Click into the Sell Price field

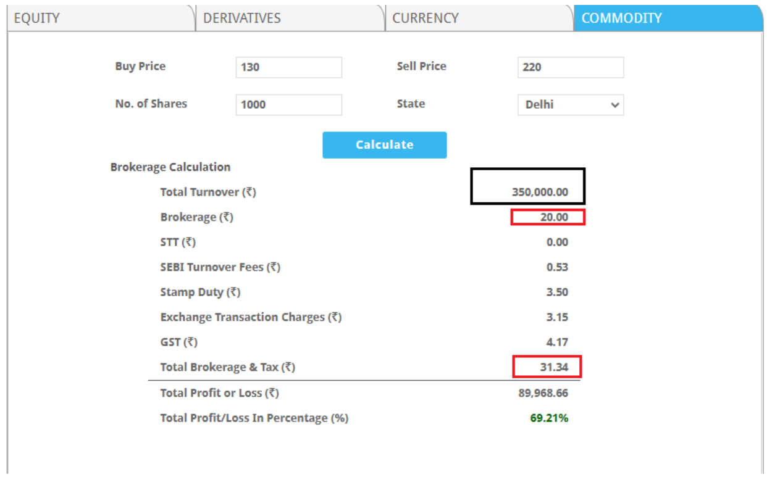(x=570, y=67)
